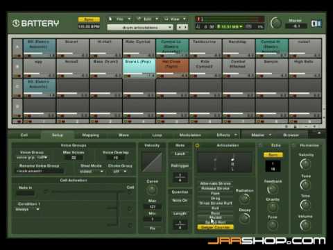Enable the Humanize module power button
Image resolution: width=333 pixels, height=250 pixels.
click(x=293, y=145)
